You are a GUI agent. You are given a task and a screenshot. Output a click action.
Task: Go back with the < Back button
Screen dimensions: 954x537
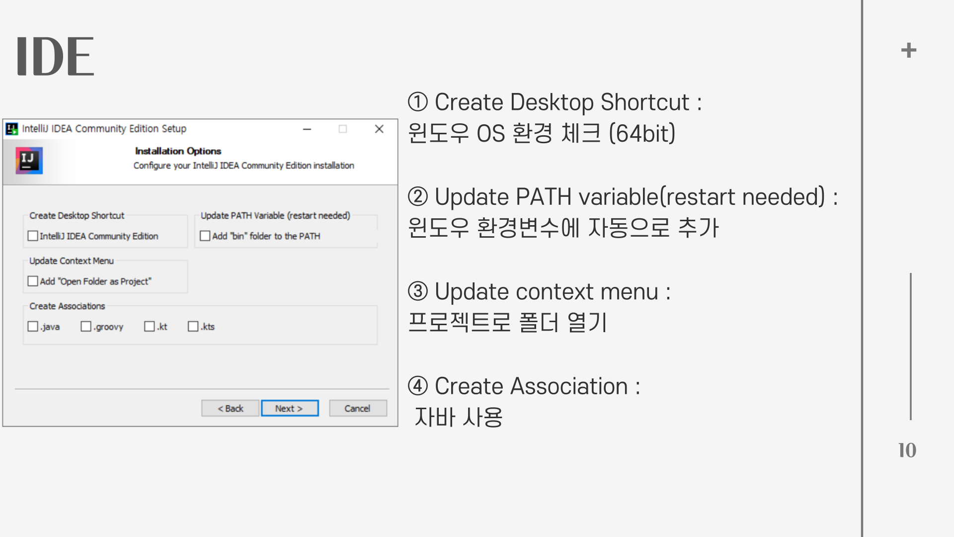[230, 408]
